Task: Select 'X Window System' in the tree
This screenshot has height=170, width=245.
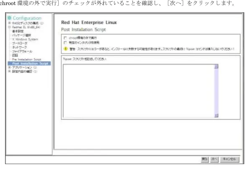Action: pos(25,39)
